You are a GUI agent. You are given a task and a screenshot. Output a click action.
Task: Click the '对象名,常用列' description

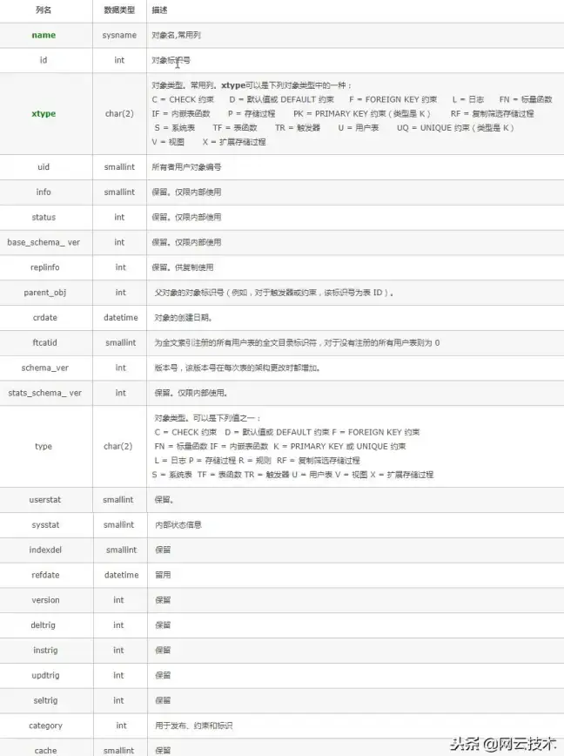pyautogui.click(x=177, y=35)
